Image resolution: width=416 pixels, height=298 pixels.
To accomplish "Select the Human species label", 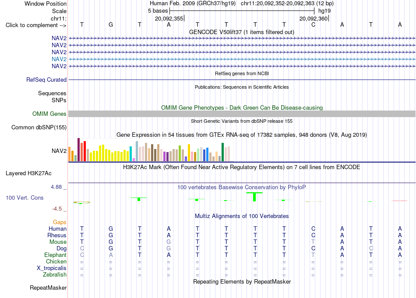I will point(57,229).
